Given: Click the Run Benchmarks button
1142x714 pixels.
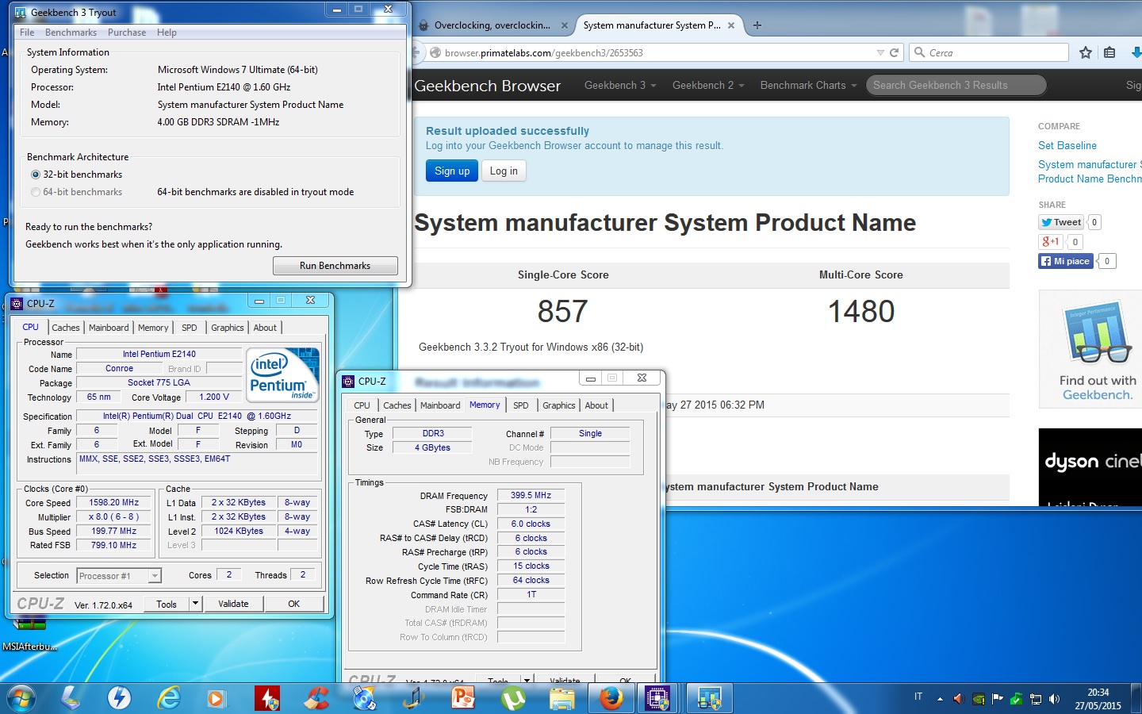Looking at the screenshot, I should pyautogui.click(x=335, y=266).
